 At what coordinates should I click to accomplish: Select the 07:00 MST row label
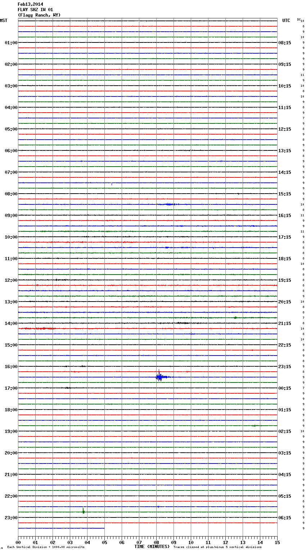(x=11, y=172)
